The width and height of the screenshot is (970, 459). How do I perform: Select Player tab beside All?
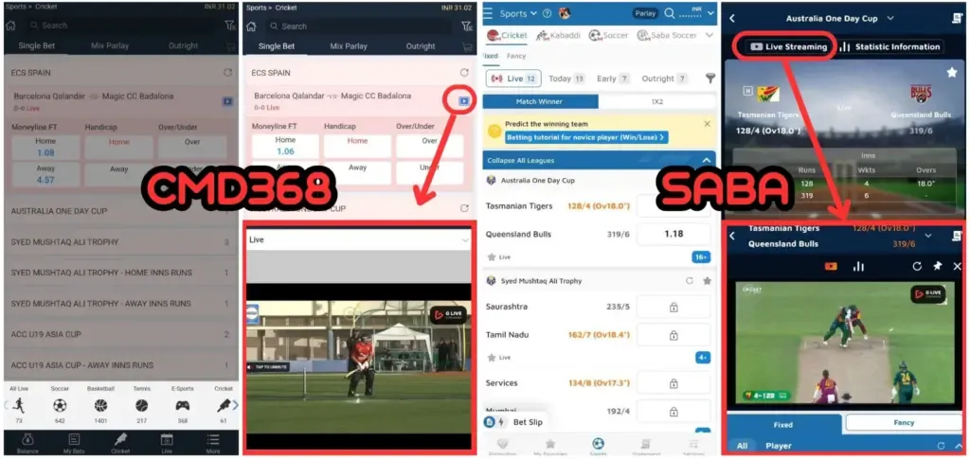pyautogui.click(x=779, y=446)
